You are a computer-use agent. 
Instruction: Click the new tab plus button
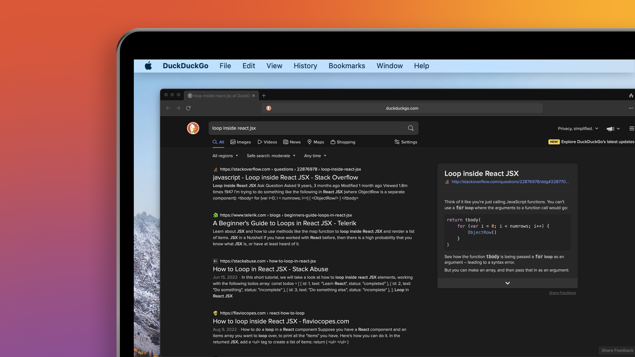tap(263, 96)
